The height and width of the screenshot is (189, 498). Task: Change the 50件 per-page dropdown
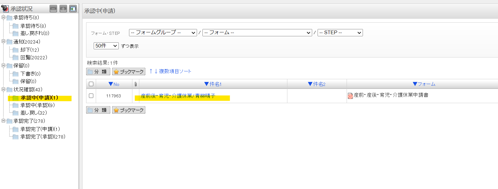click(106, 46)
